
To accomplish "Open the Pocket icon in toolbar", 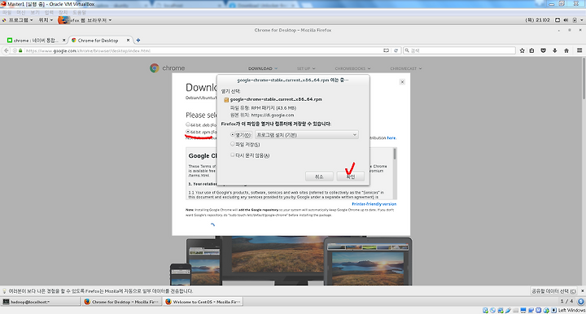I will (544, 50).
